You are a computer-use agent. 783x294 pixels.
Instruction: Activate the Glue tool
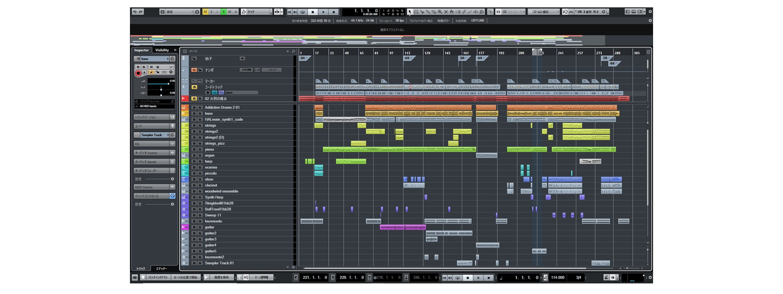[428, 12]
